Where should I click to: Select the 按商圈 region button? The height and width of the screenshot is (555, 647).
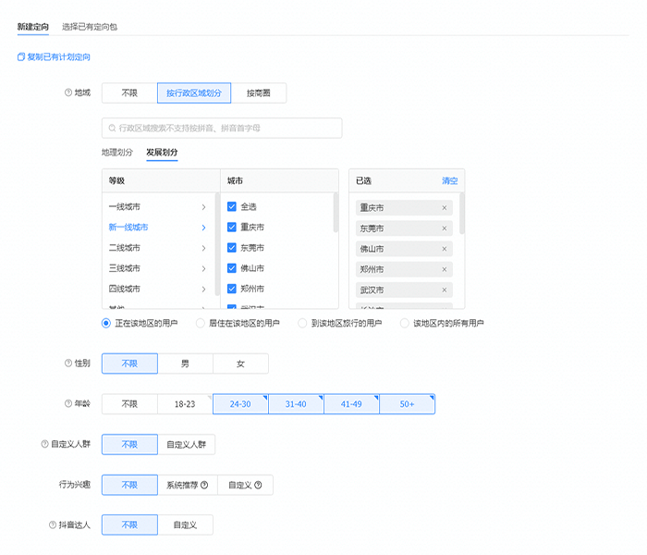click(258, 92)
